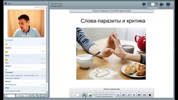Click the reload circular-arrow button
The height and width of the screenshot is (100, 178).
click(x=118, y=95)
